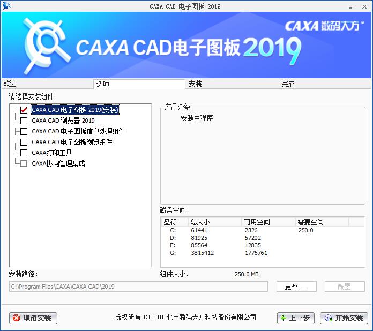
Task: Go to the 安装 step tab
Action: click(232, 84)
